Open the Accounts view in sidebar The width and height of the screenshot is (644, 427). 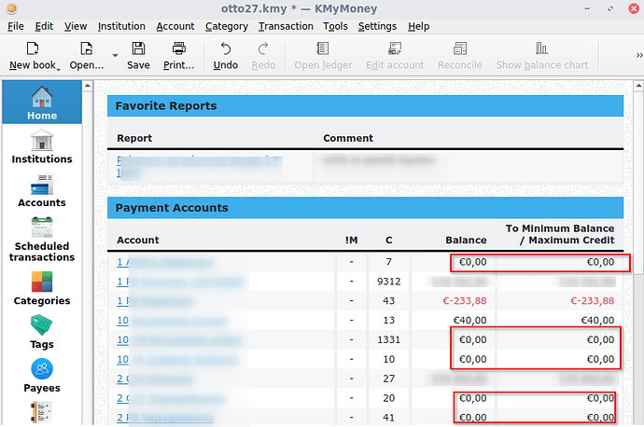tap(41, 189)
